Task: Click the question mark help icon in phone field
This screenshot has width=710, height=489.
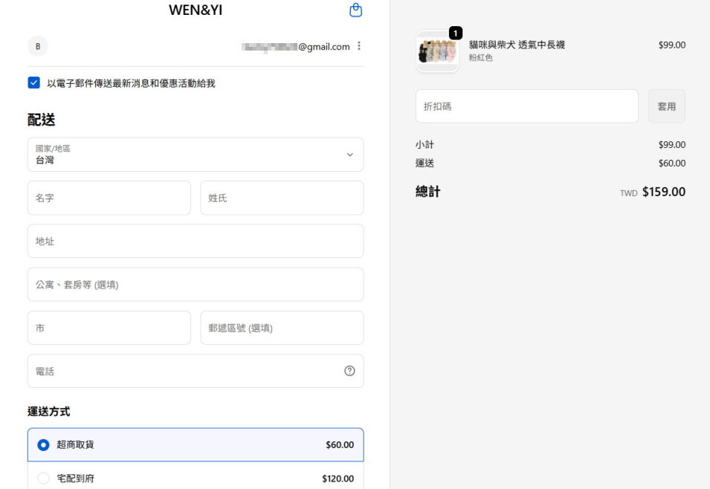Action: click(349, 370)
